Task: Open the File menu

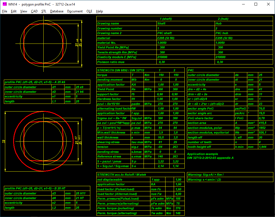Action: click(x=5, y=11)
